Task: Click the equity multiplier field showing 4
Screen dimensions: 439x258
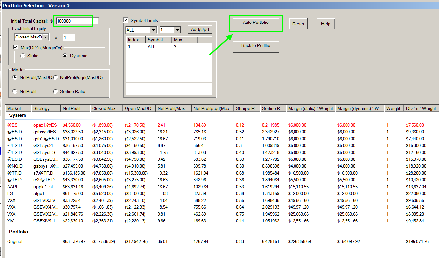Action: [x=69, y=37]
